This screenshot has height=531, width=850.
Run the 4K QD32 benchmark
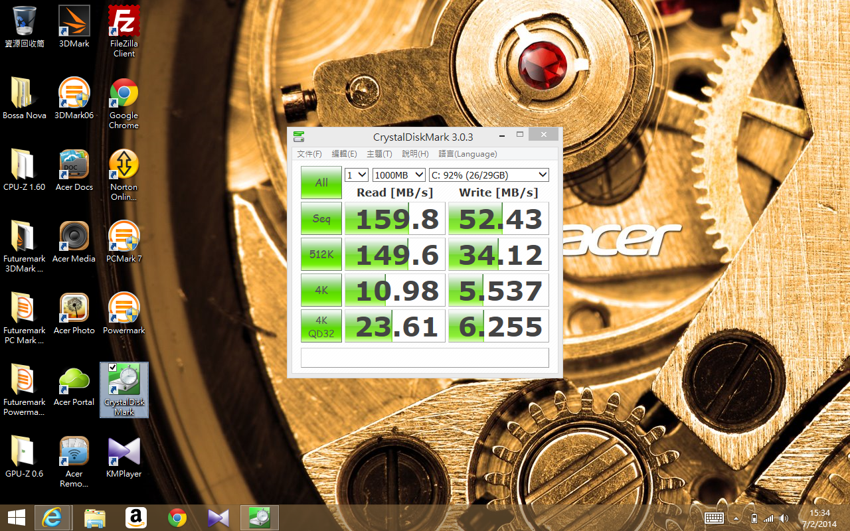tap(321, 326)
